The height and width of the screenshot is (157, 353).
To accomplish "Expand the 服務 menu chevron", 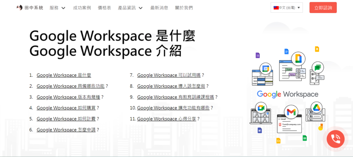I will pyautogui.click(x=63, y=8).
